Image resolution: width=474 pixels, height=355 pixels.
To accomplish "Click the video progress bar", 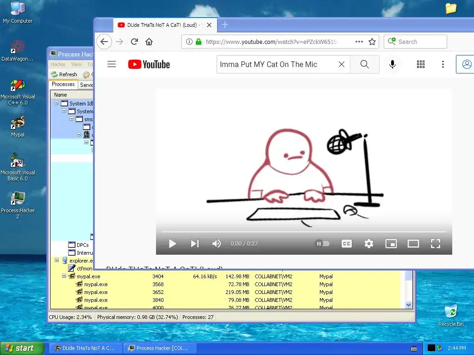I will click(304, 232).
